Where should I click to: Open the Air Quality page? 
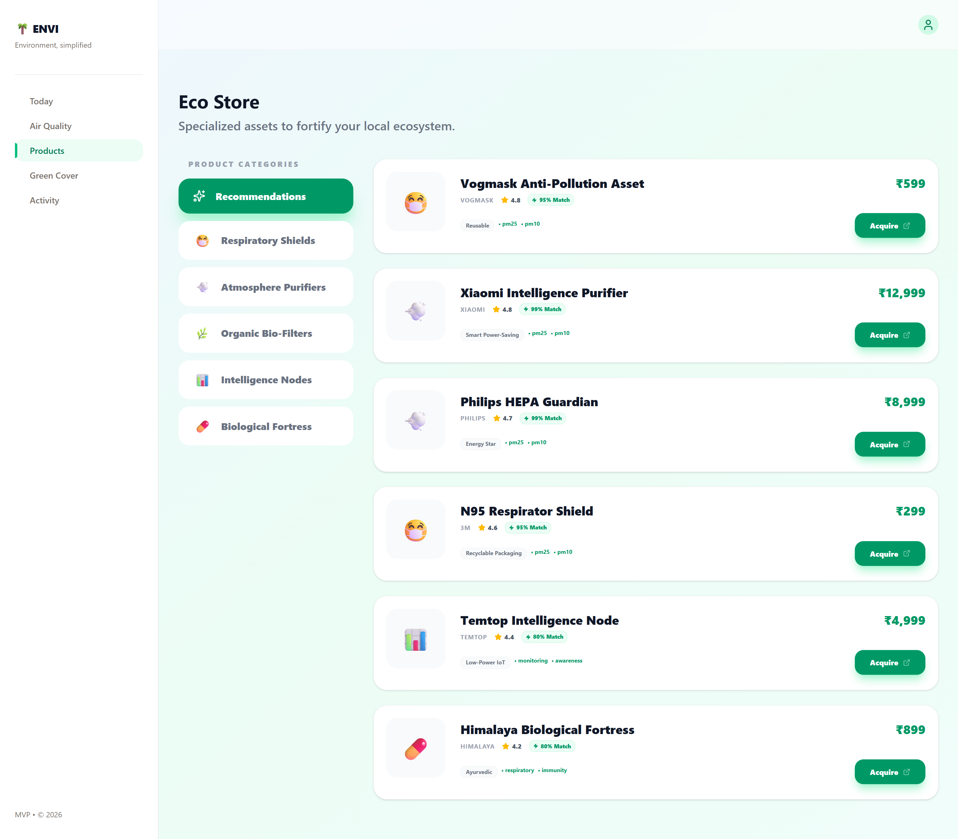[50, 126]
